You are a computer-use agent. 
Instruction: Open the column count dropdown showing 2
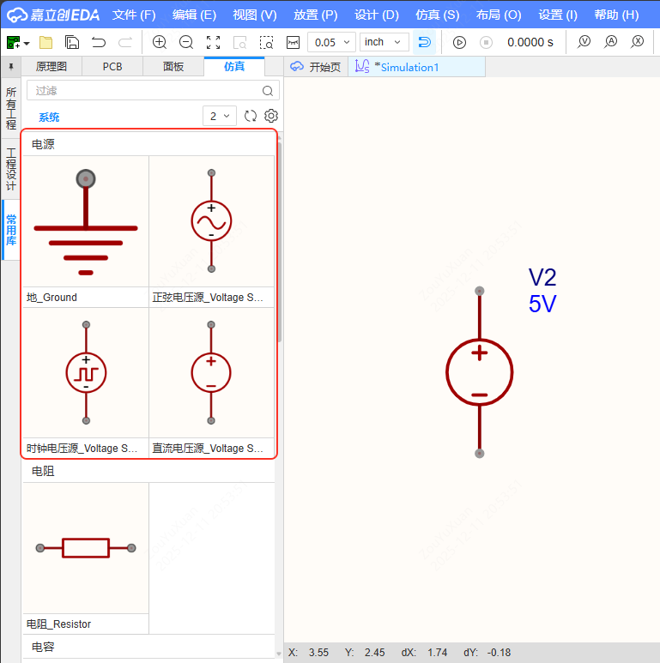[220, 116]
